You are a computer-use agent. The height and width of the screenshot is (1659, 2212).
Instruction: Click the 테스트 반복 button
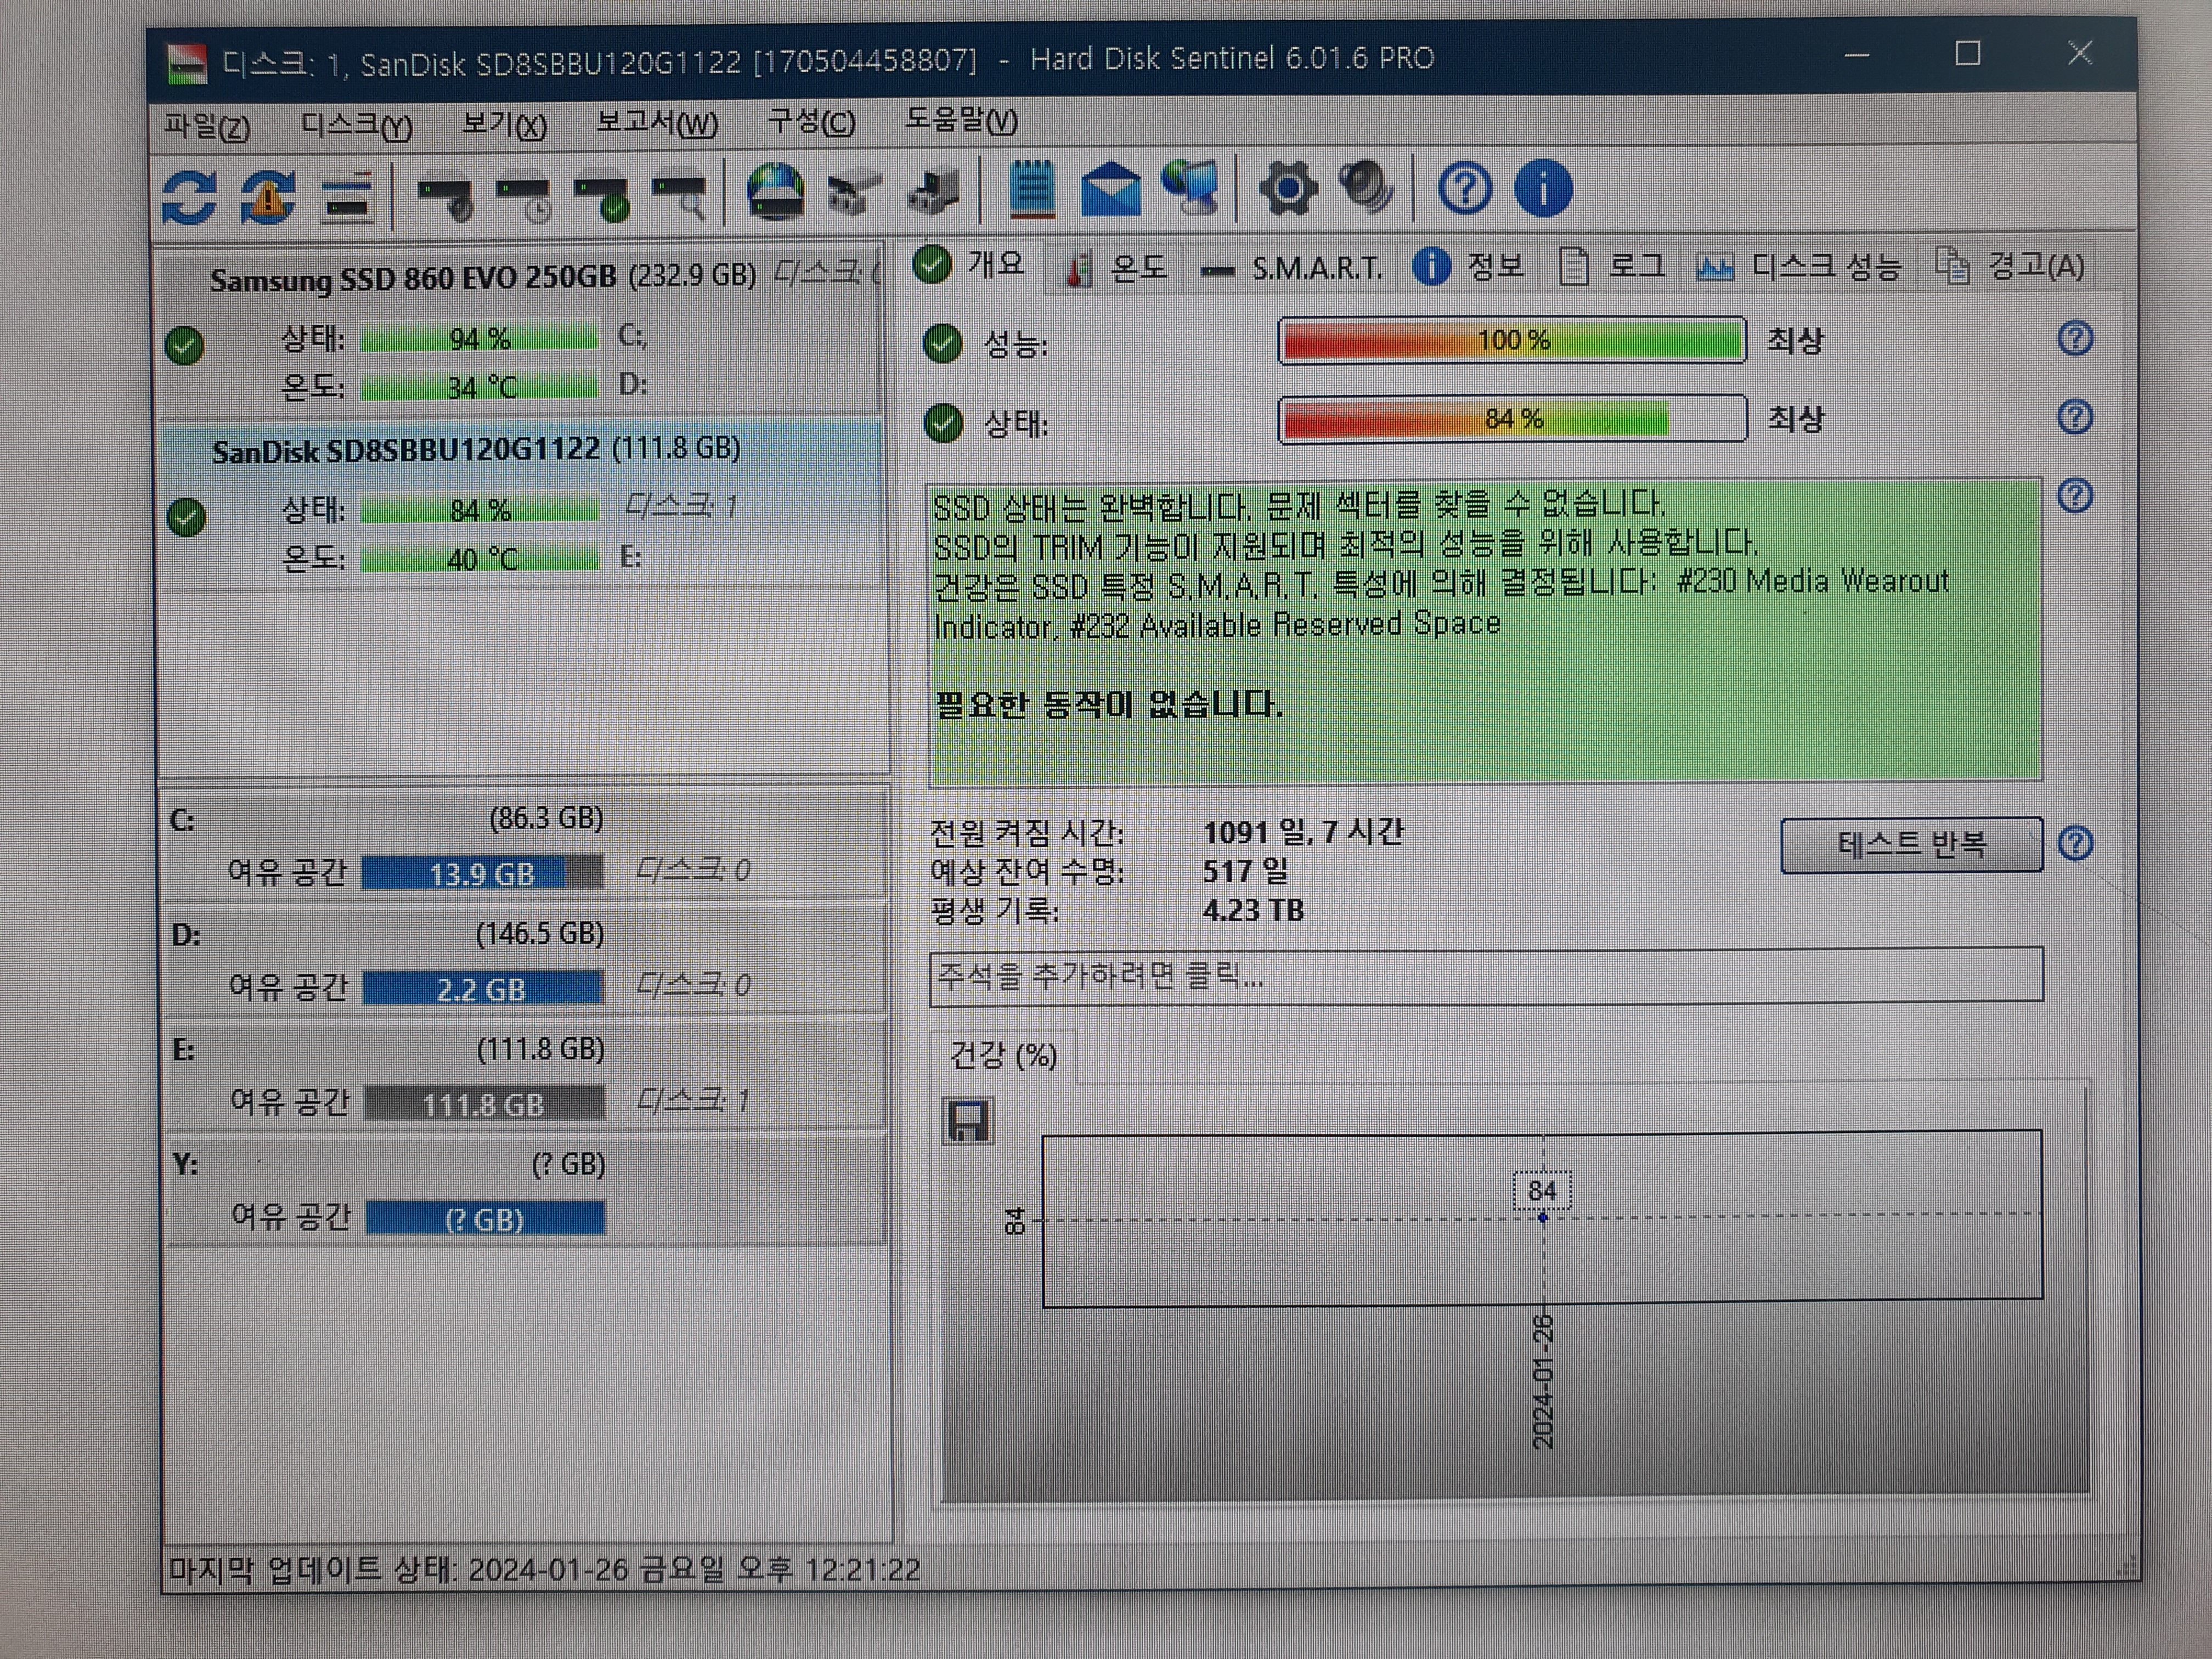[1911, 844]
